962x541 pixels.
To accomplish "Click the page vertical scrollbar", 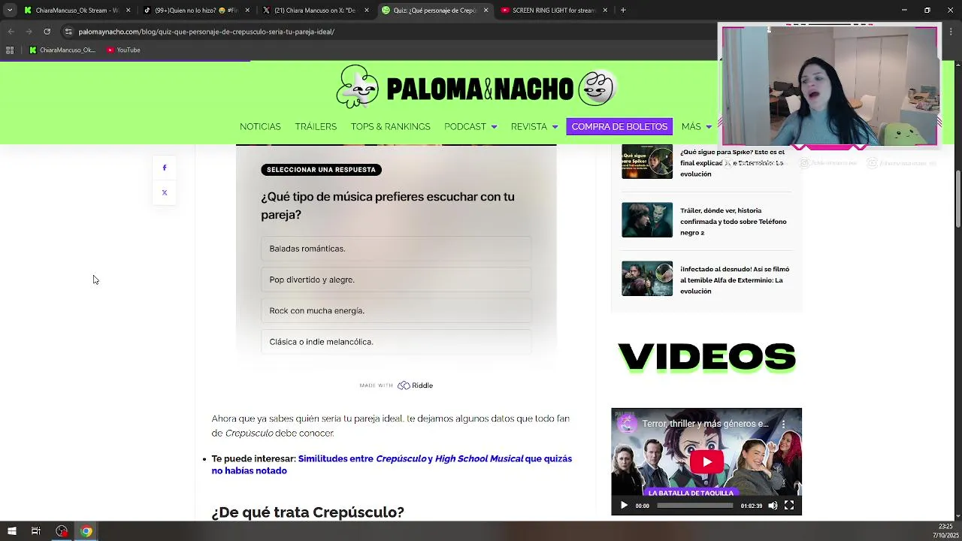I will 957,199.
